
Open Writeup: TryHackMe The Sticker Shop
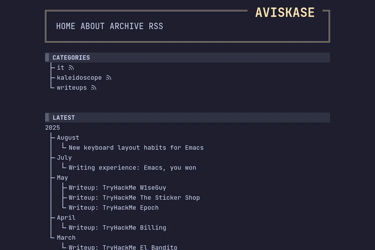coord(134,197)
